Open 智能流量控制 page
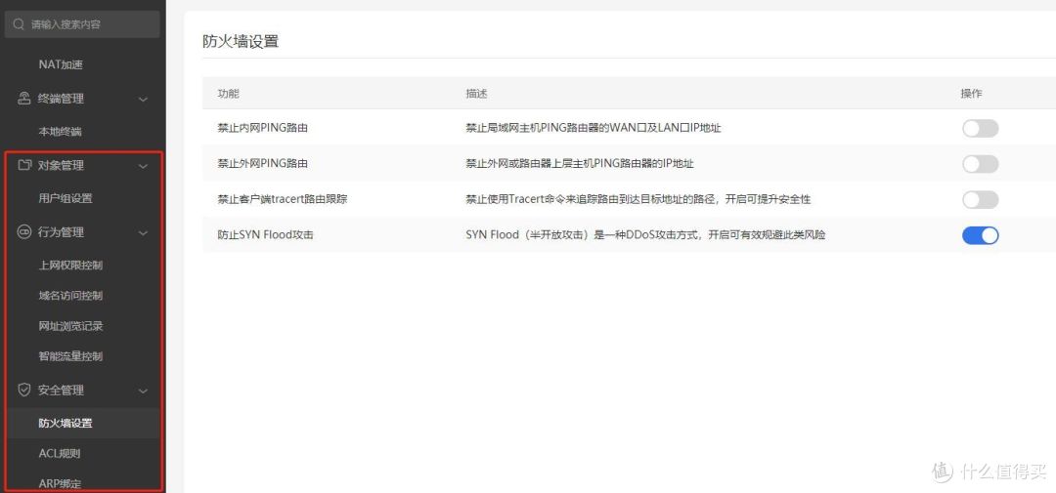Image resolution: width=1056 pixels, height=493 pixels. (x=70, y=356)
